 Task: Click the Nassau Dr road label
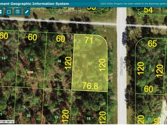click(x=83, y=23)
